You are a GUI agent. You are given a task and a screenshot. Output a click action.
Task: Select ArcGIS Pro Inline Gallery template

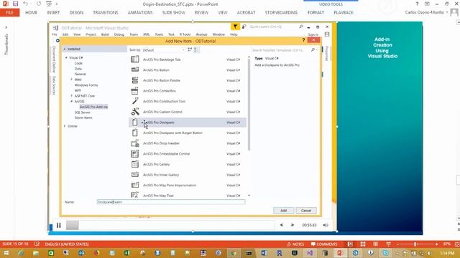click(188, 175)
